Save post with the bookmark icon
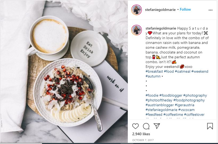 210,126
